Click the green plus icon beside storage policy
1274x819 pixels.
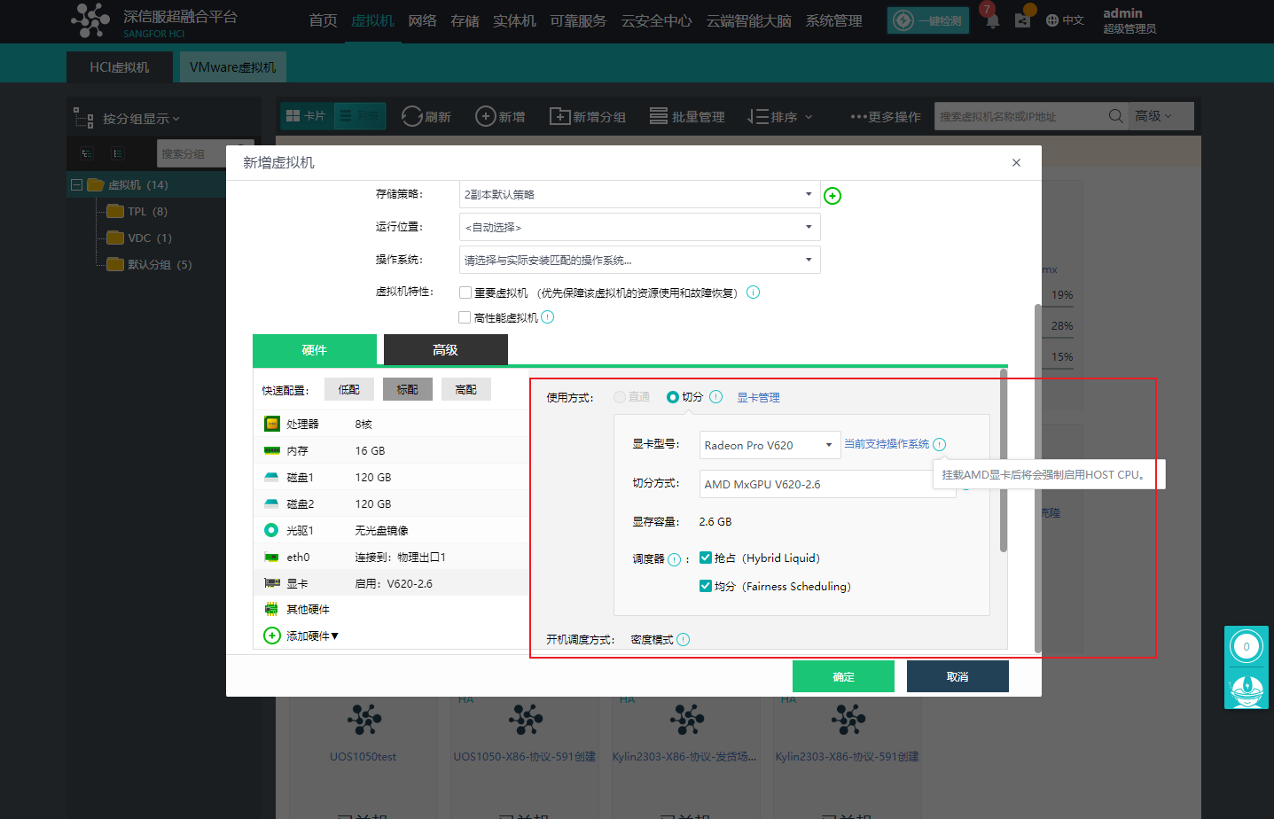(832, 196)
